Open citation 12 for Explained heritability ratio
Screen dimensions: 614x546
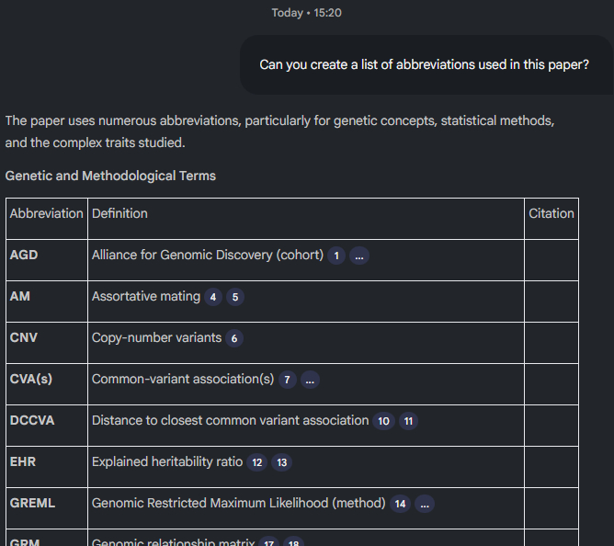coord(256,462)
